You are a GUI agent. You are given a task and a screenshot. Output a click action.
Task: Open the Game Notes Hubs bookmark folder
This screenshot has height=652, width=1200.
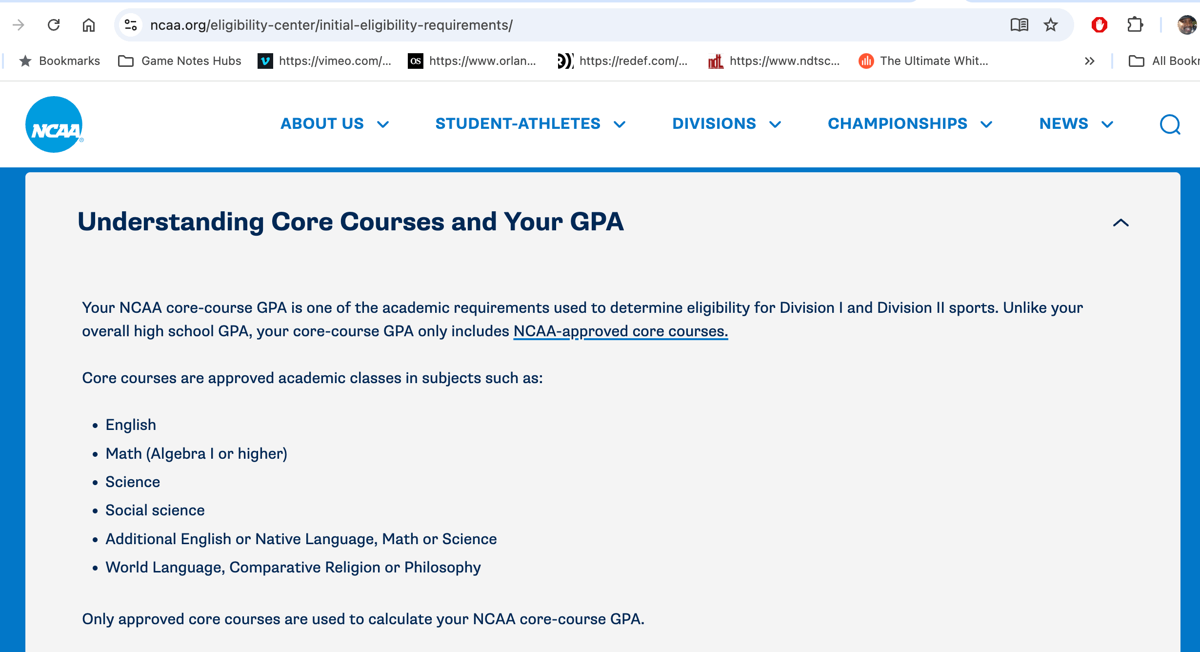pos(180,61)
